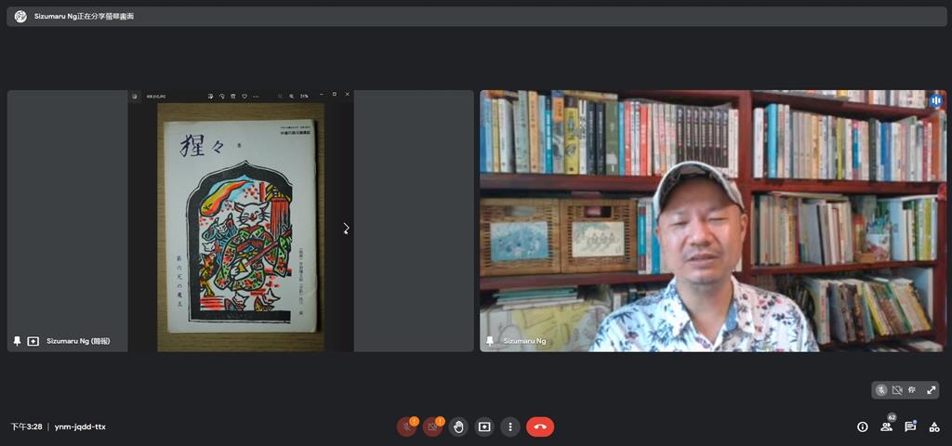Expand self-view tile with the arrows icon

click(x=931, y=390)
